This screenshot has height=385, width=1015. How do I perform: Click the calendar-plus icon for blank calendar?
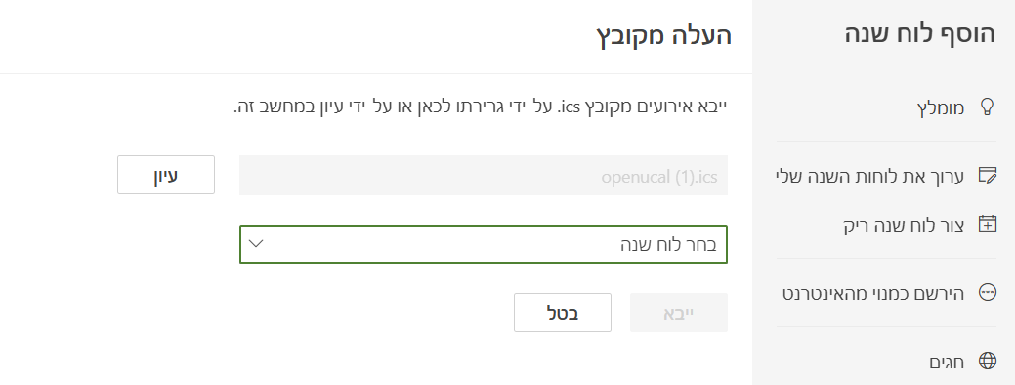coord(987,224)
